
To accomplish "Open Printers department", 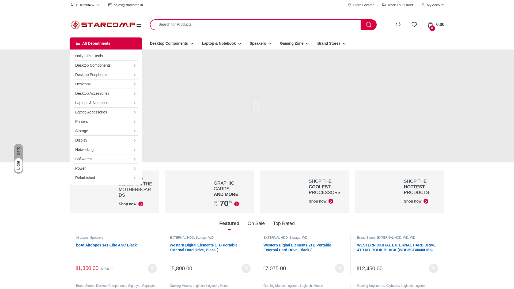I will click(106, 121).
